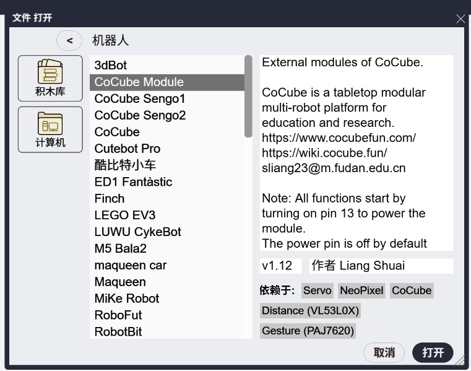Open the 积木库 library icon
Screen dimensions: 471x371
(x=50, y=78)
